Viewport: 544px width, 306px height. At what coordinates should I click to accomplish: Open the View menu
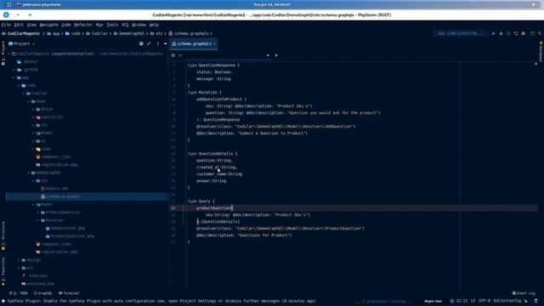(31, 25)
